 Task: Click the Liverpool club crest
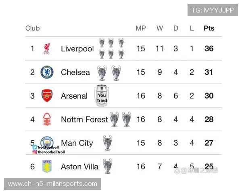pos(47,49)
